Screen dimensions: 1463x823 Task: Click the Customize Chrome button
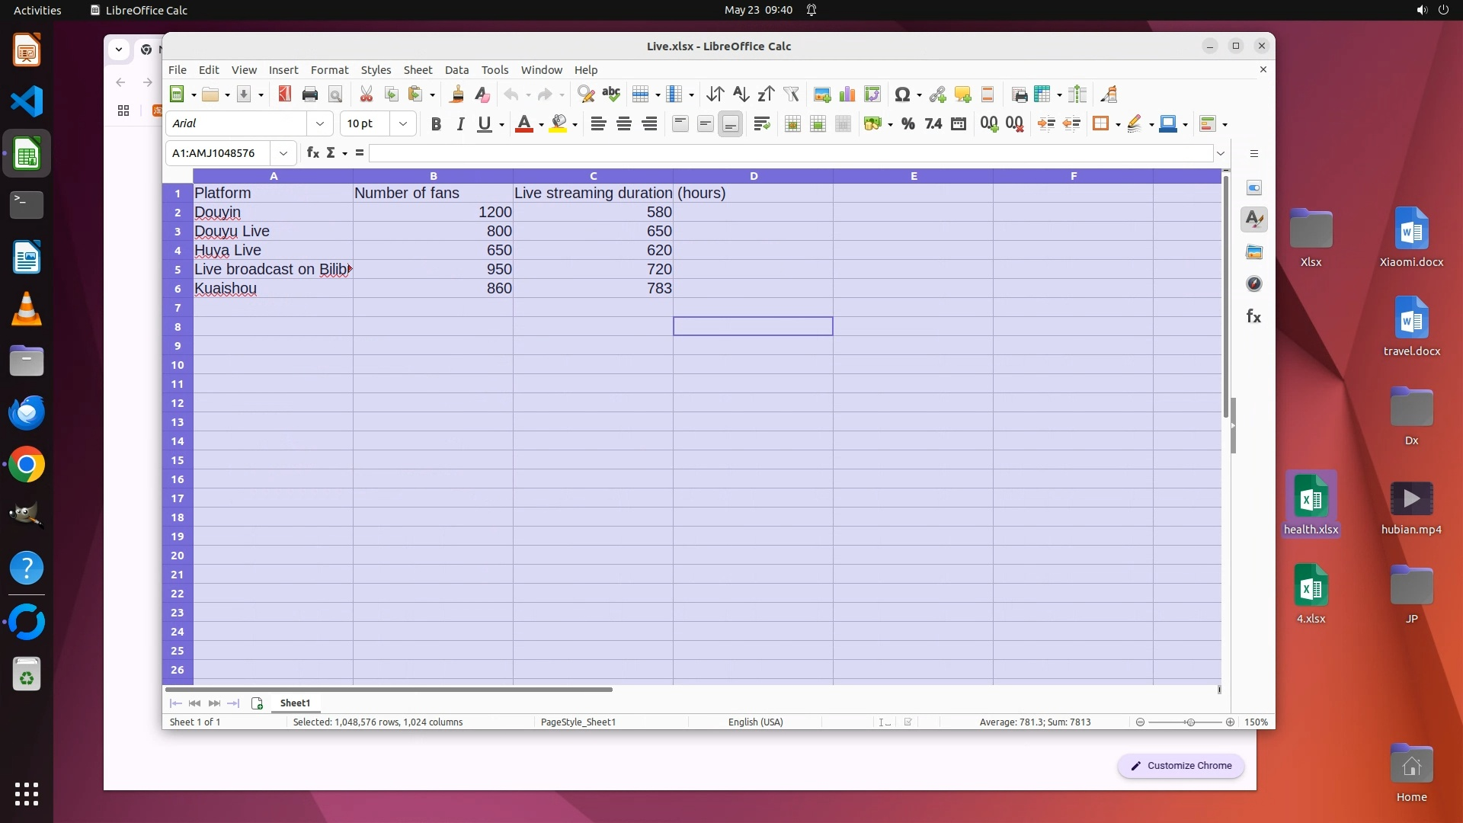tap(1180, 766)
